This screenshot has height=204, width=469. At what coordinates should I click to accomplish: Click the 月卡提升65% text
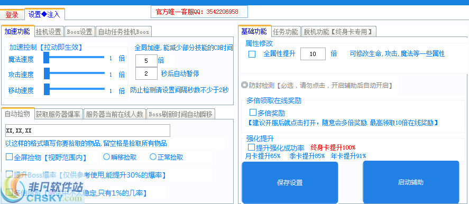coord(263,156)
